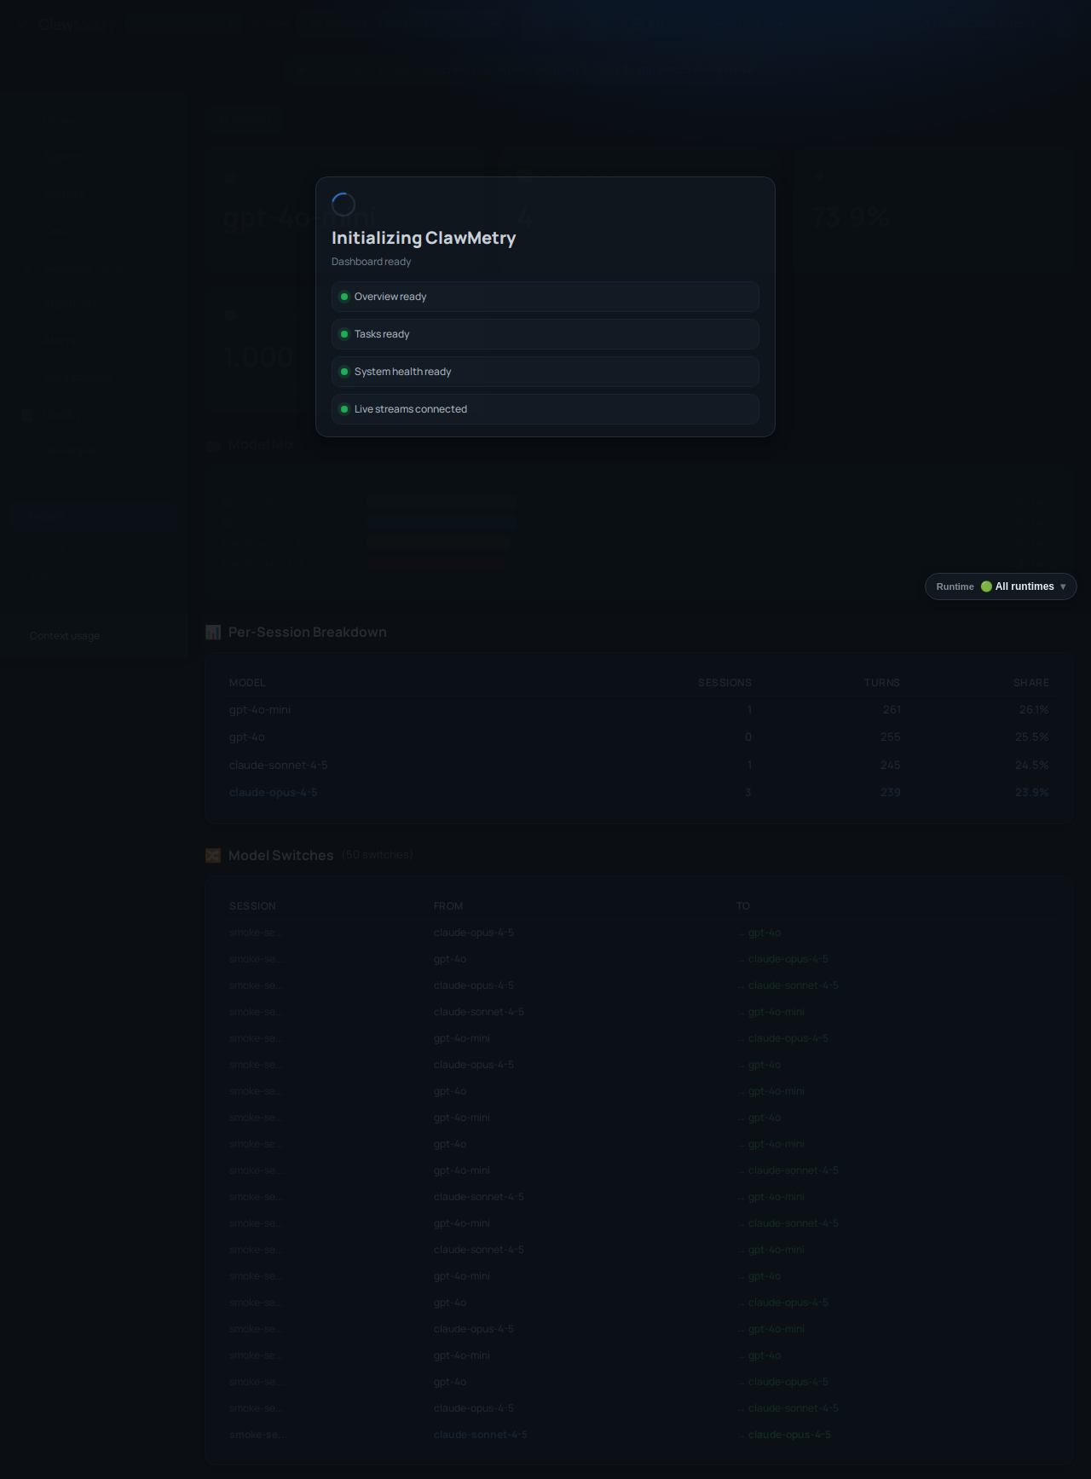Click the 24.5% share value
The image size is (1091, 1479).
pyautogui.click(x=1032, y=765)
